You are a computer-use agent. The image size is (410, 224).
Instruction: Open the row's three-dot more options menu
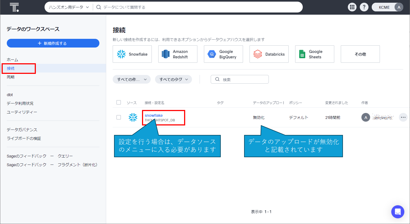click(x=403, y=117)
